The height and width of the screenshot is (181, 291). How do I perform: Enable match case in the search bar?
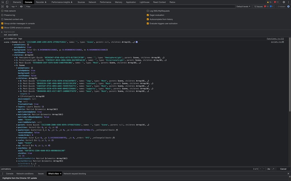269,169
